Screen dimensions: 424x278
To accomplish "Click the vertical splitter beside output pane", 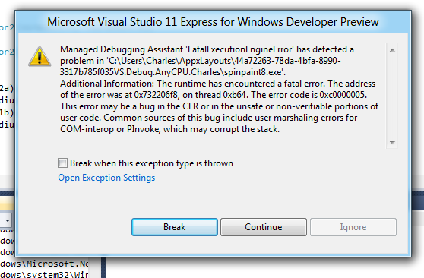I will (103, 267).
